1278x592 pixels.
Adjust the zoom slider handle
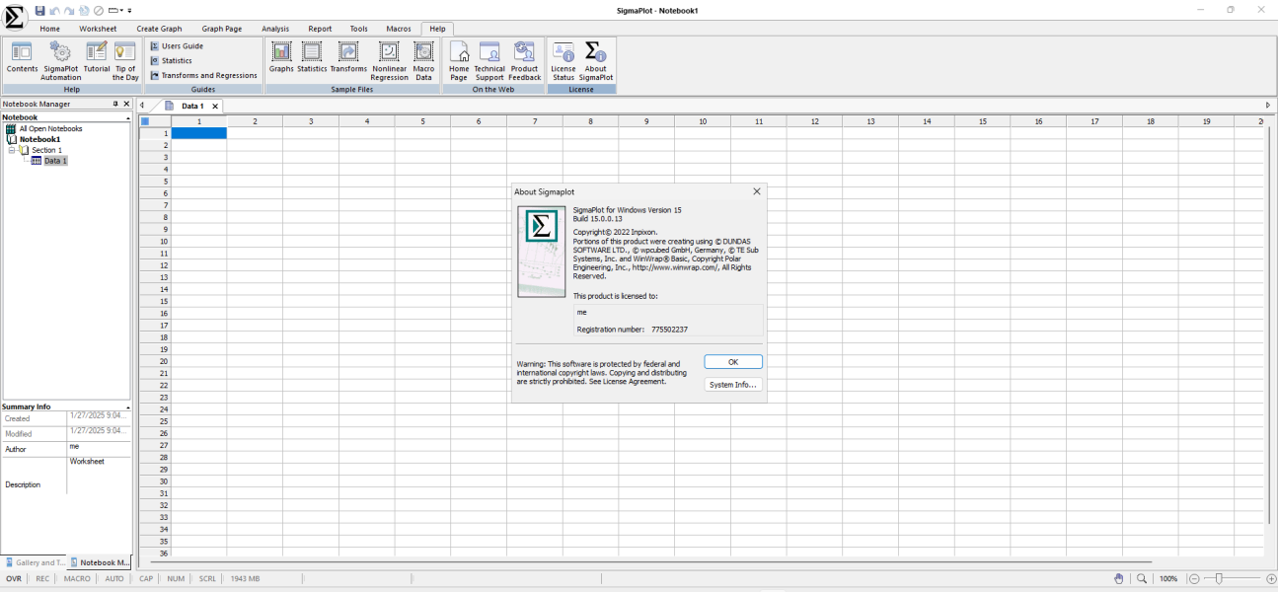pos(1220,579)
